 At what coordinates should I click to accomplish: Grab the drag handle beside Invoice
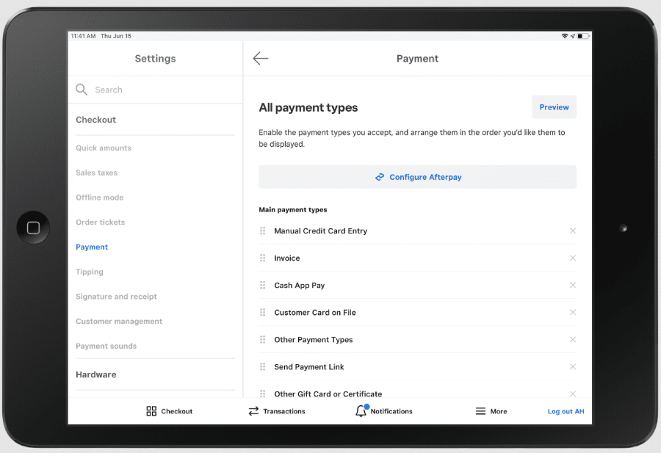click(x=262, y=258)
